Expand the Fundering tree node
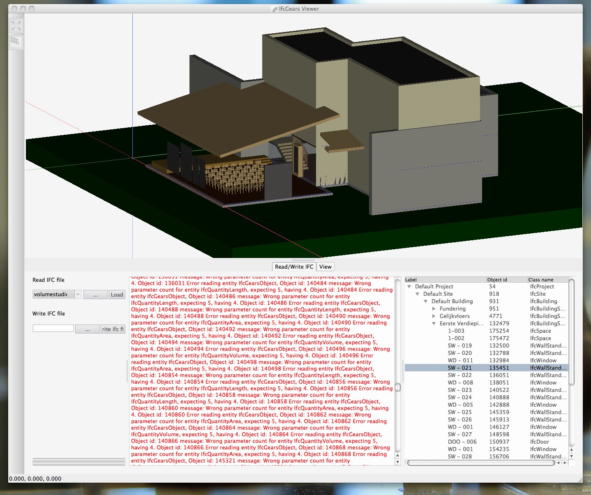The height and width of the screenshot is (495, 591). (434, 309)
